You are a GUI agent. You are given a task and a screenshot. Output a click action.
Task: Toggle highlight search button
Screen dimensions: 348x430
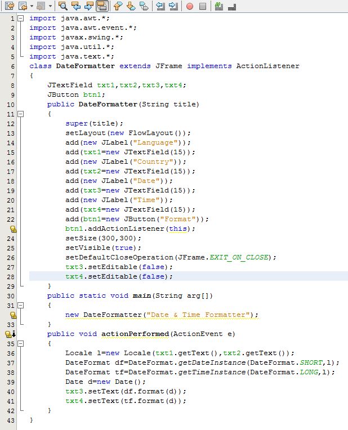point(102,6)
